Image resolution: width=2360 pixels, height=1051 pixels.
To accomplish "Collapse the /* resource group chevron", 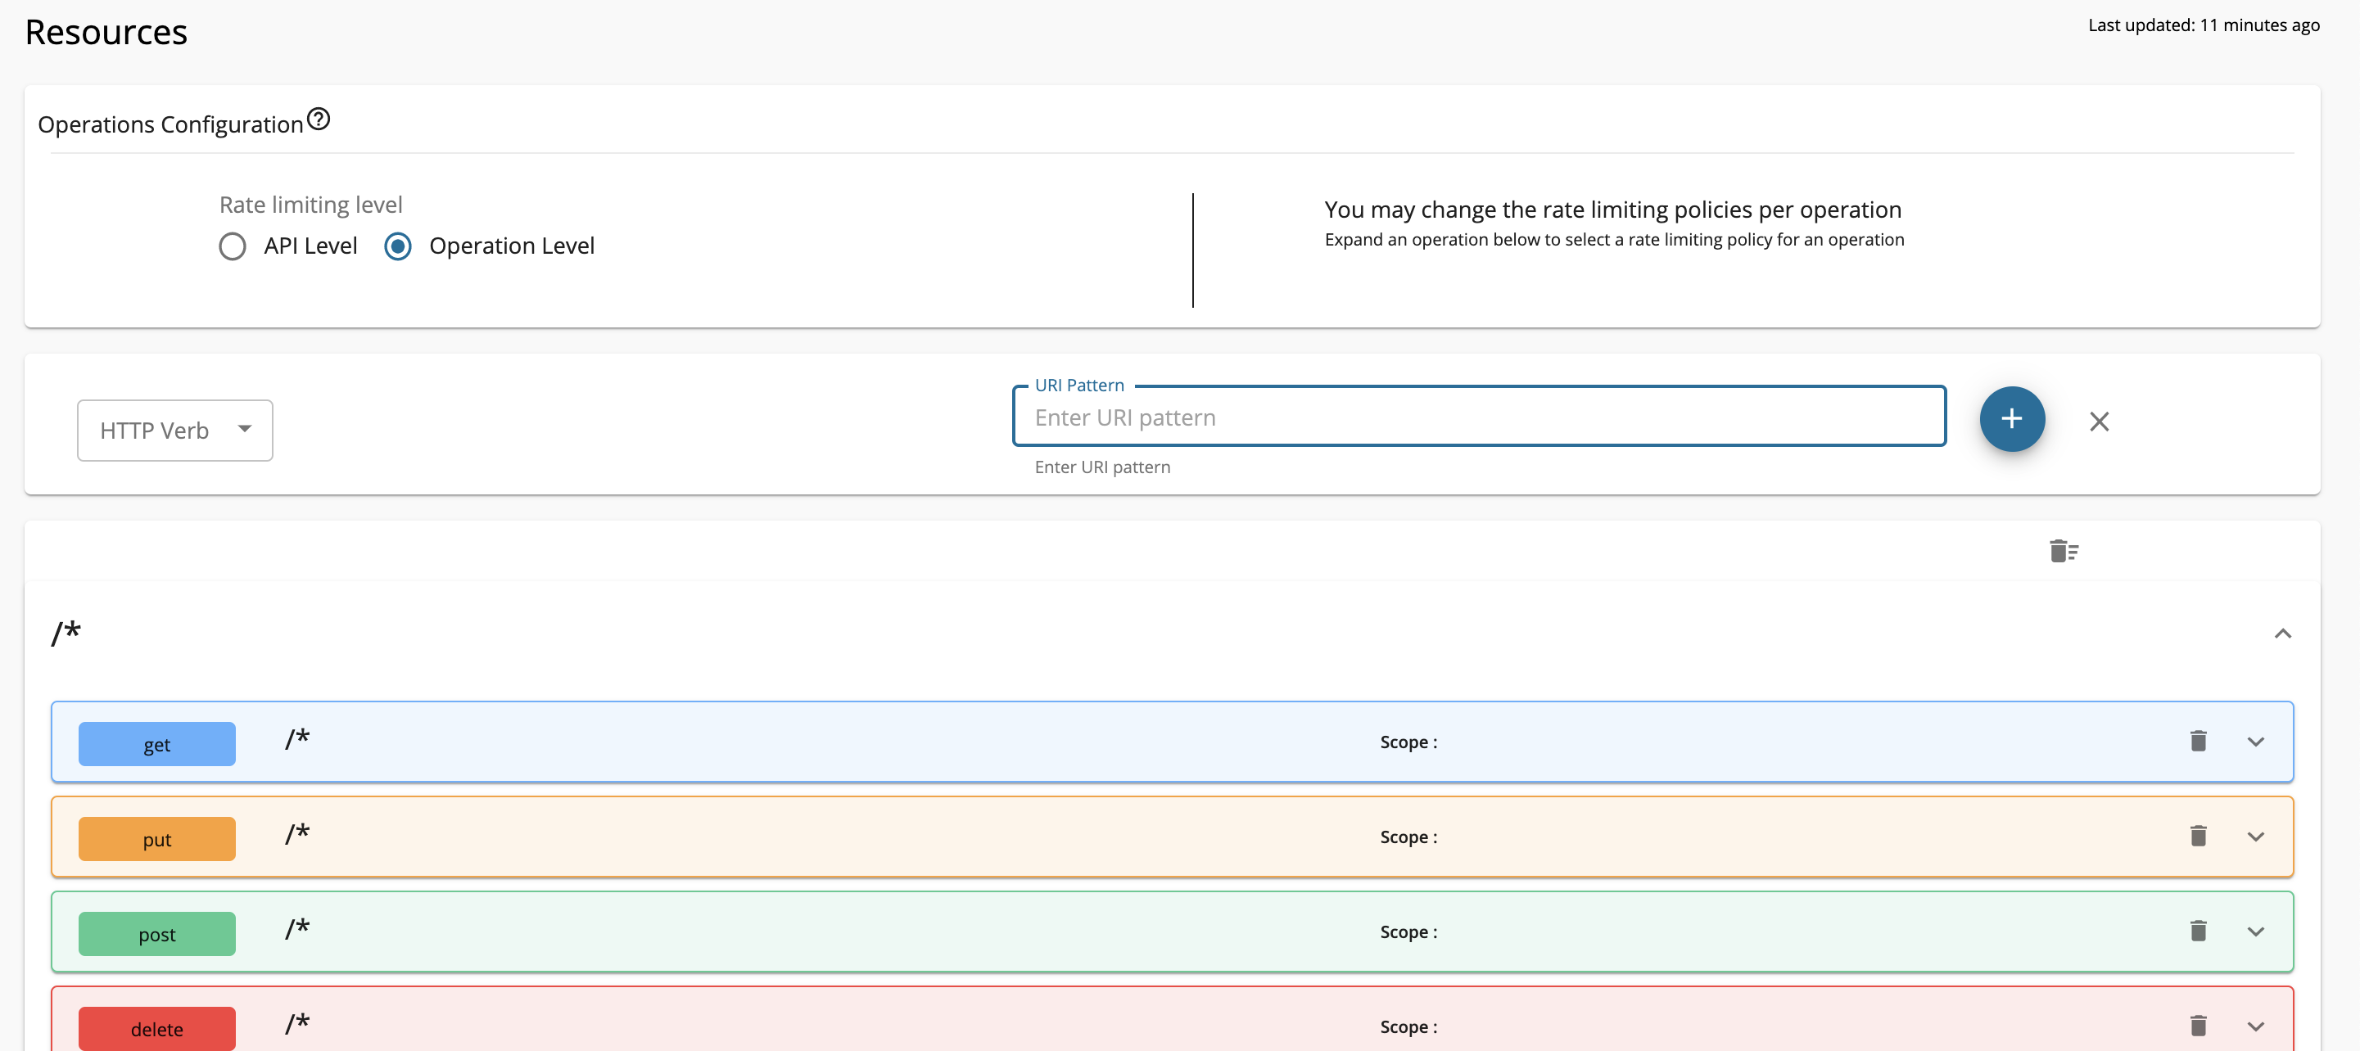I will pyautogui.click(x=2283, y=633).
